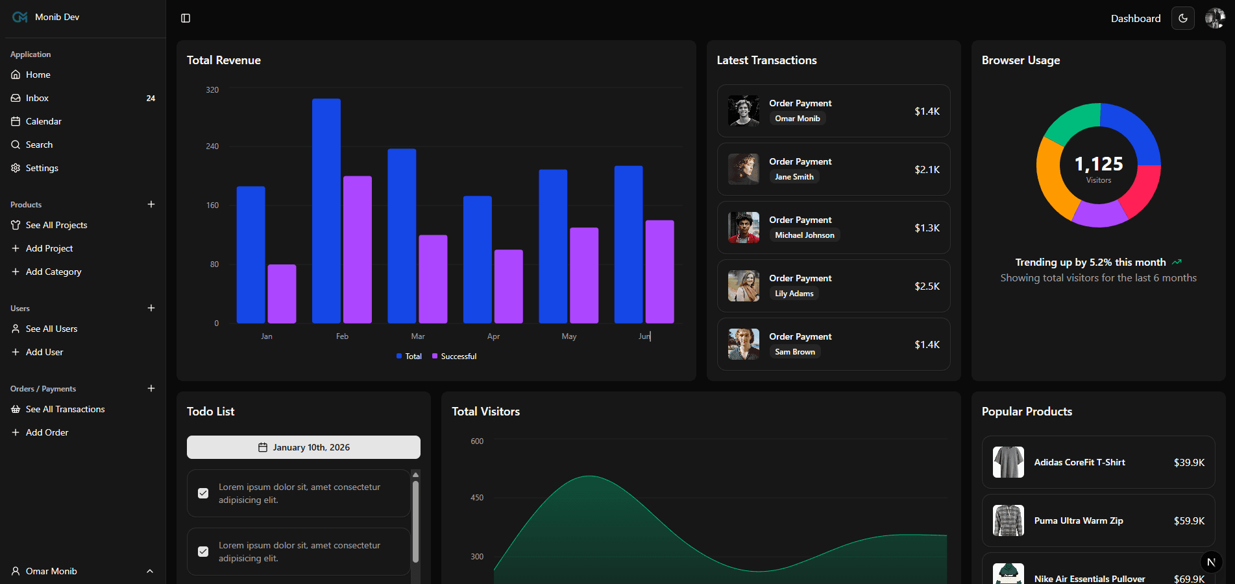Screen dimensions: 1235x584
Task: Toggle the Successful legend swatch
Action: (x=435, y=356)
